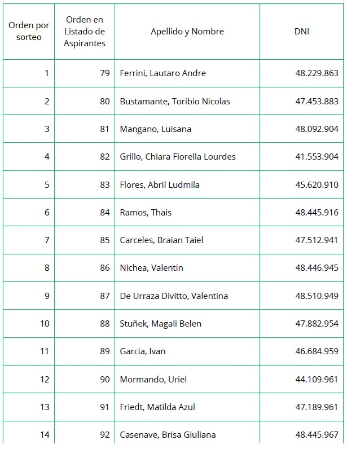Click the DNI 48.092.904 cell
Screen dimensions: 347x449
pyautogui.click(x=316, y=129)
